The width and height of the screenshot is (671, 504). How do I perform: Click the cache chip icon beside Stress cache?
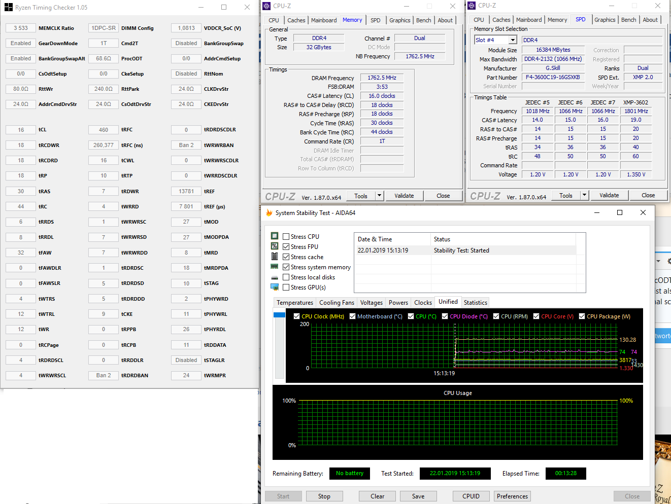275,257
